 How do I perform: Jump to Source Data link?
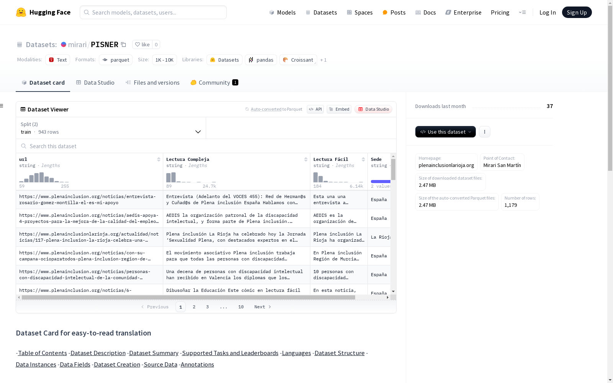(x=161, y=365)
